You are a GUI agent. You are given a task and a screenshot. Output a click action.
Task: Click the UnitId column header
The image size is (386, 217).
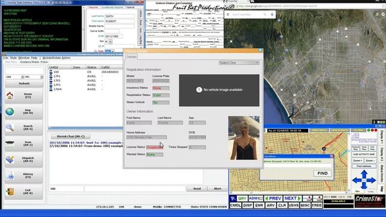point(60,67)
